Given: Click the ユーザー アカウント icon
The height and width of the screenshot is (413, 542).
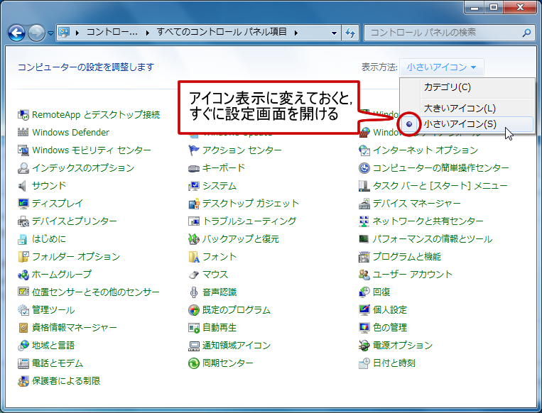Looking at the screenshot, I should pos(364,275).
